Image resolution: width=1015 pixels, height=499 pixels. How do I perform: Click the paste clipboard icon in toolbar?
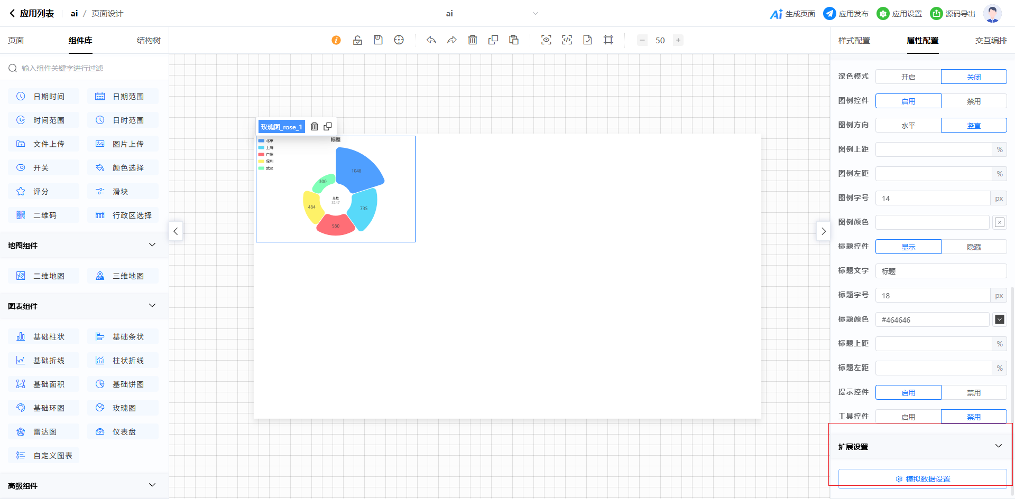point(514,40)
